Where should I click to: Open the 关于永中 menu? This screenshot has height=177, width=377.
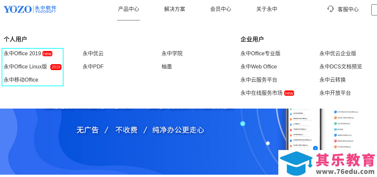tap(267, 9)
